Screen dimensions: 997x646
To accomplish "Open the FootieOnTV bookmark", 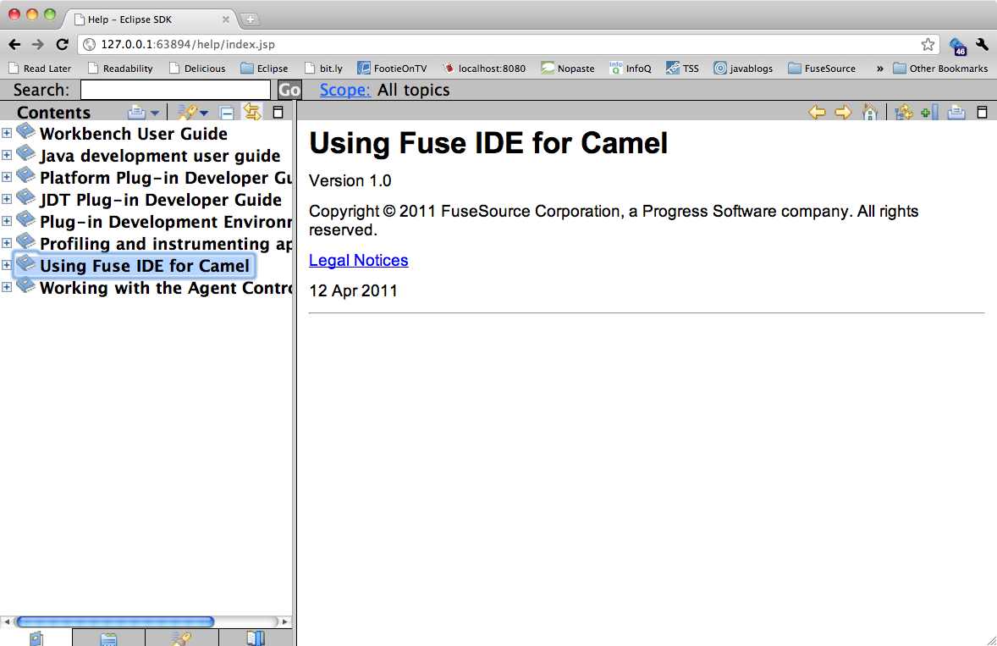I will (x=393, y=68).
